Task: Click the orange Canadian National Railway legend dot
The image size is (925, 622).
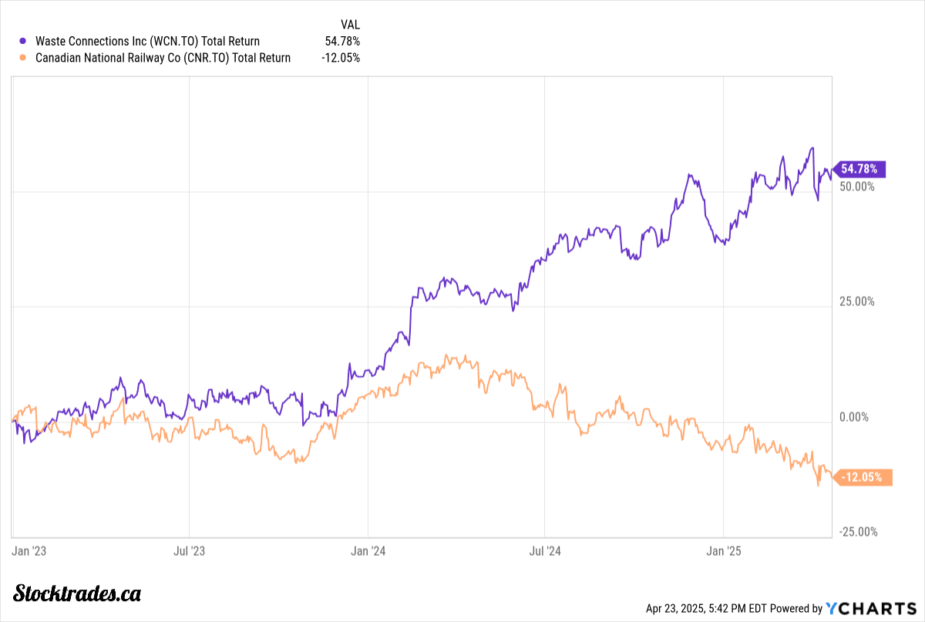Action: 22,58
